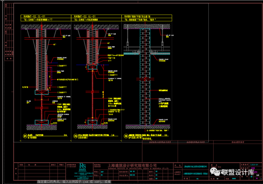The width and height of the screenshot is (263, 184).
Task: Select the Shanghai institute name in title block
Action: (x=129, y=165)
